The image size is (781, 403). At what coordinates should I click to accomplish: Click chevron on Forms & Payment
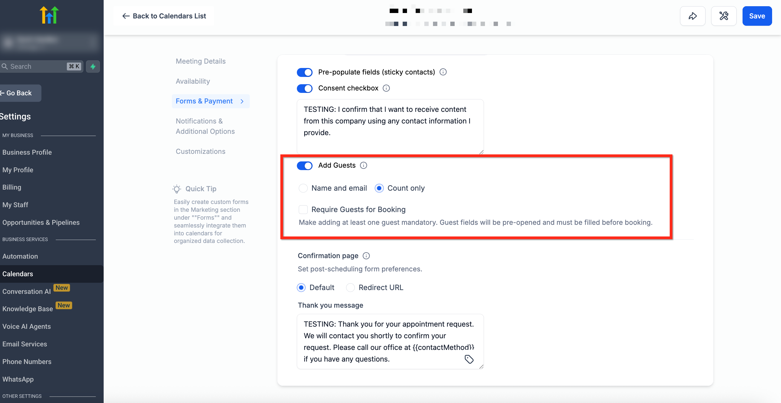point(242,101)
